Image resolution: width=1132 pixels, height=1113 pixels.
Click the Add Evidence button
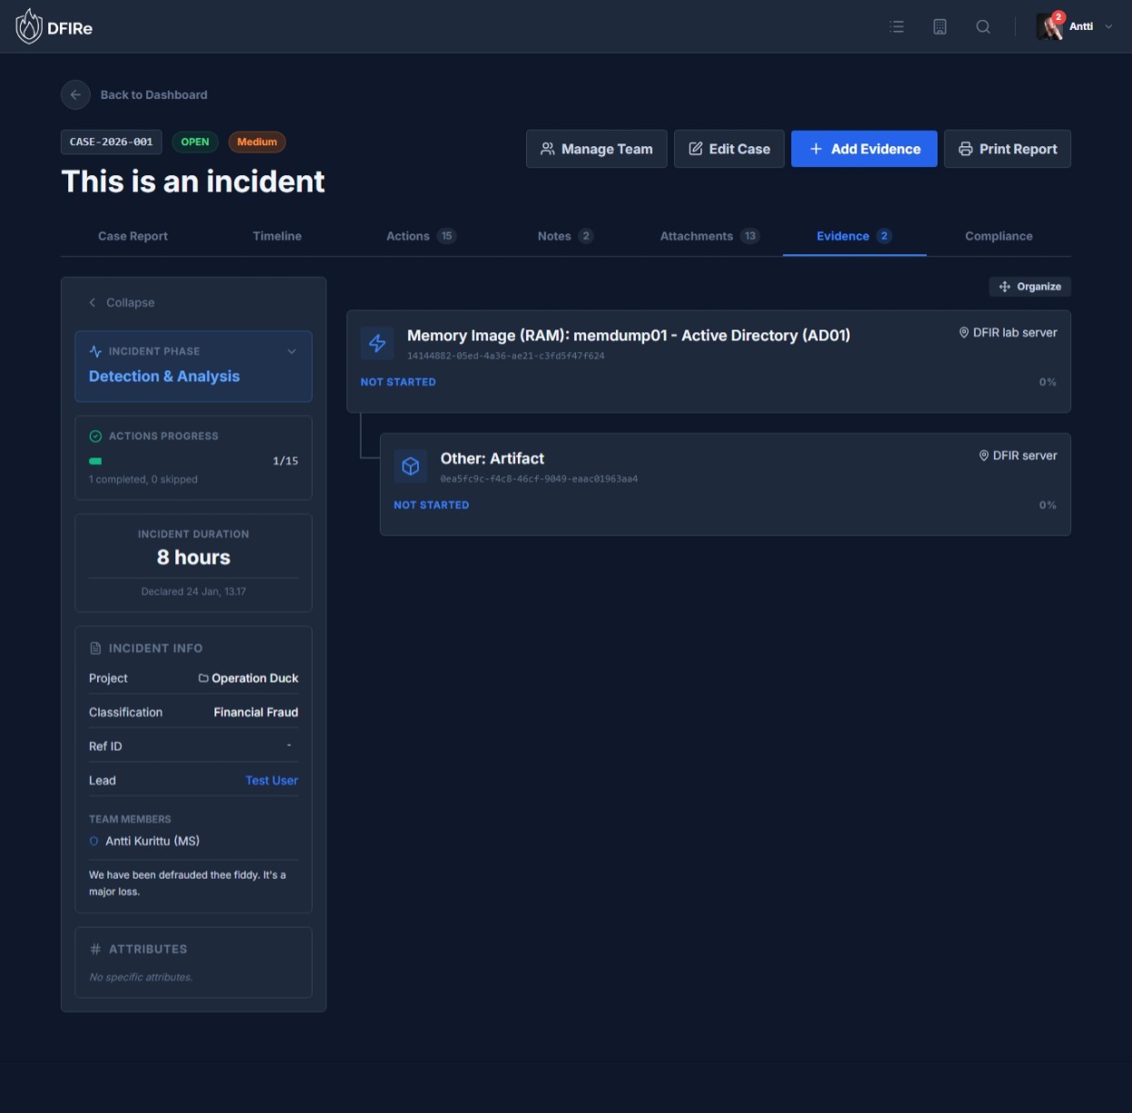tap(863, 148)
